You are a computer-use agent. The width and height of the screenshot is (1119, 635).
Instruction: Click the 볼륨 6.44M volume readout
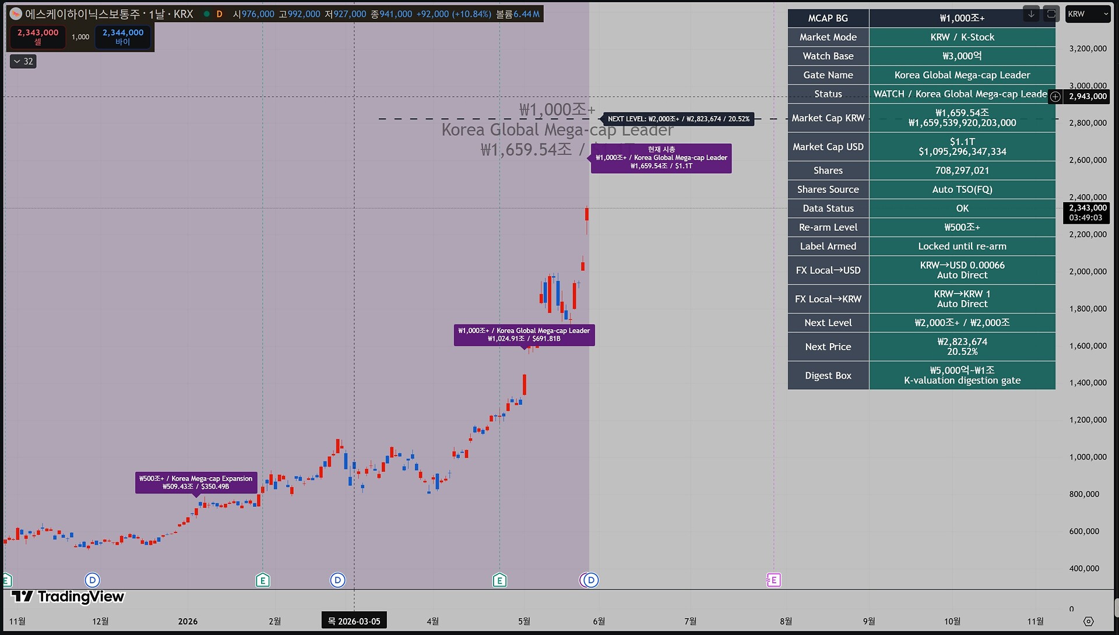(518, 14)
